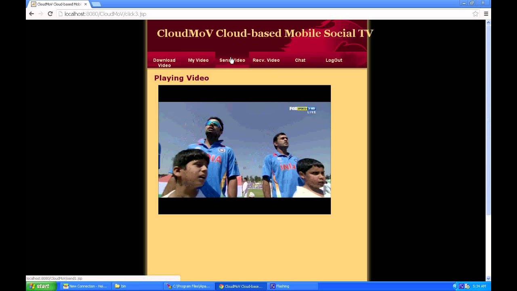Switch to Flashing taskbar window
This screenshot has width=517, height=291.
pos(292,286)
